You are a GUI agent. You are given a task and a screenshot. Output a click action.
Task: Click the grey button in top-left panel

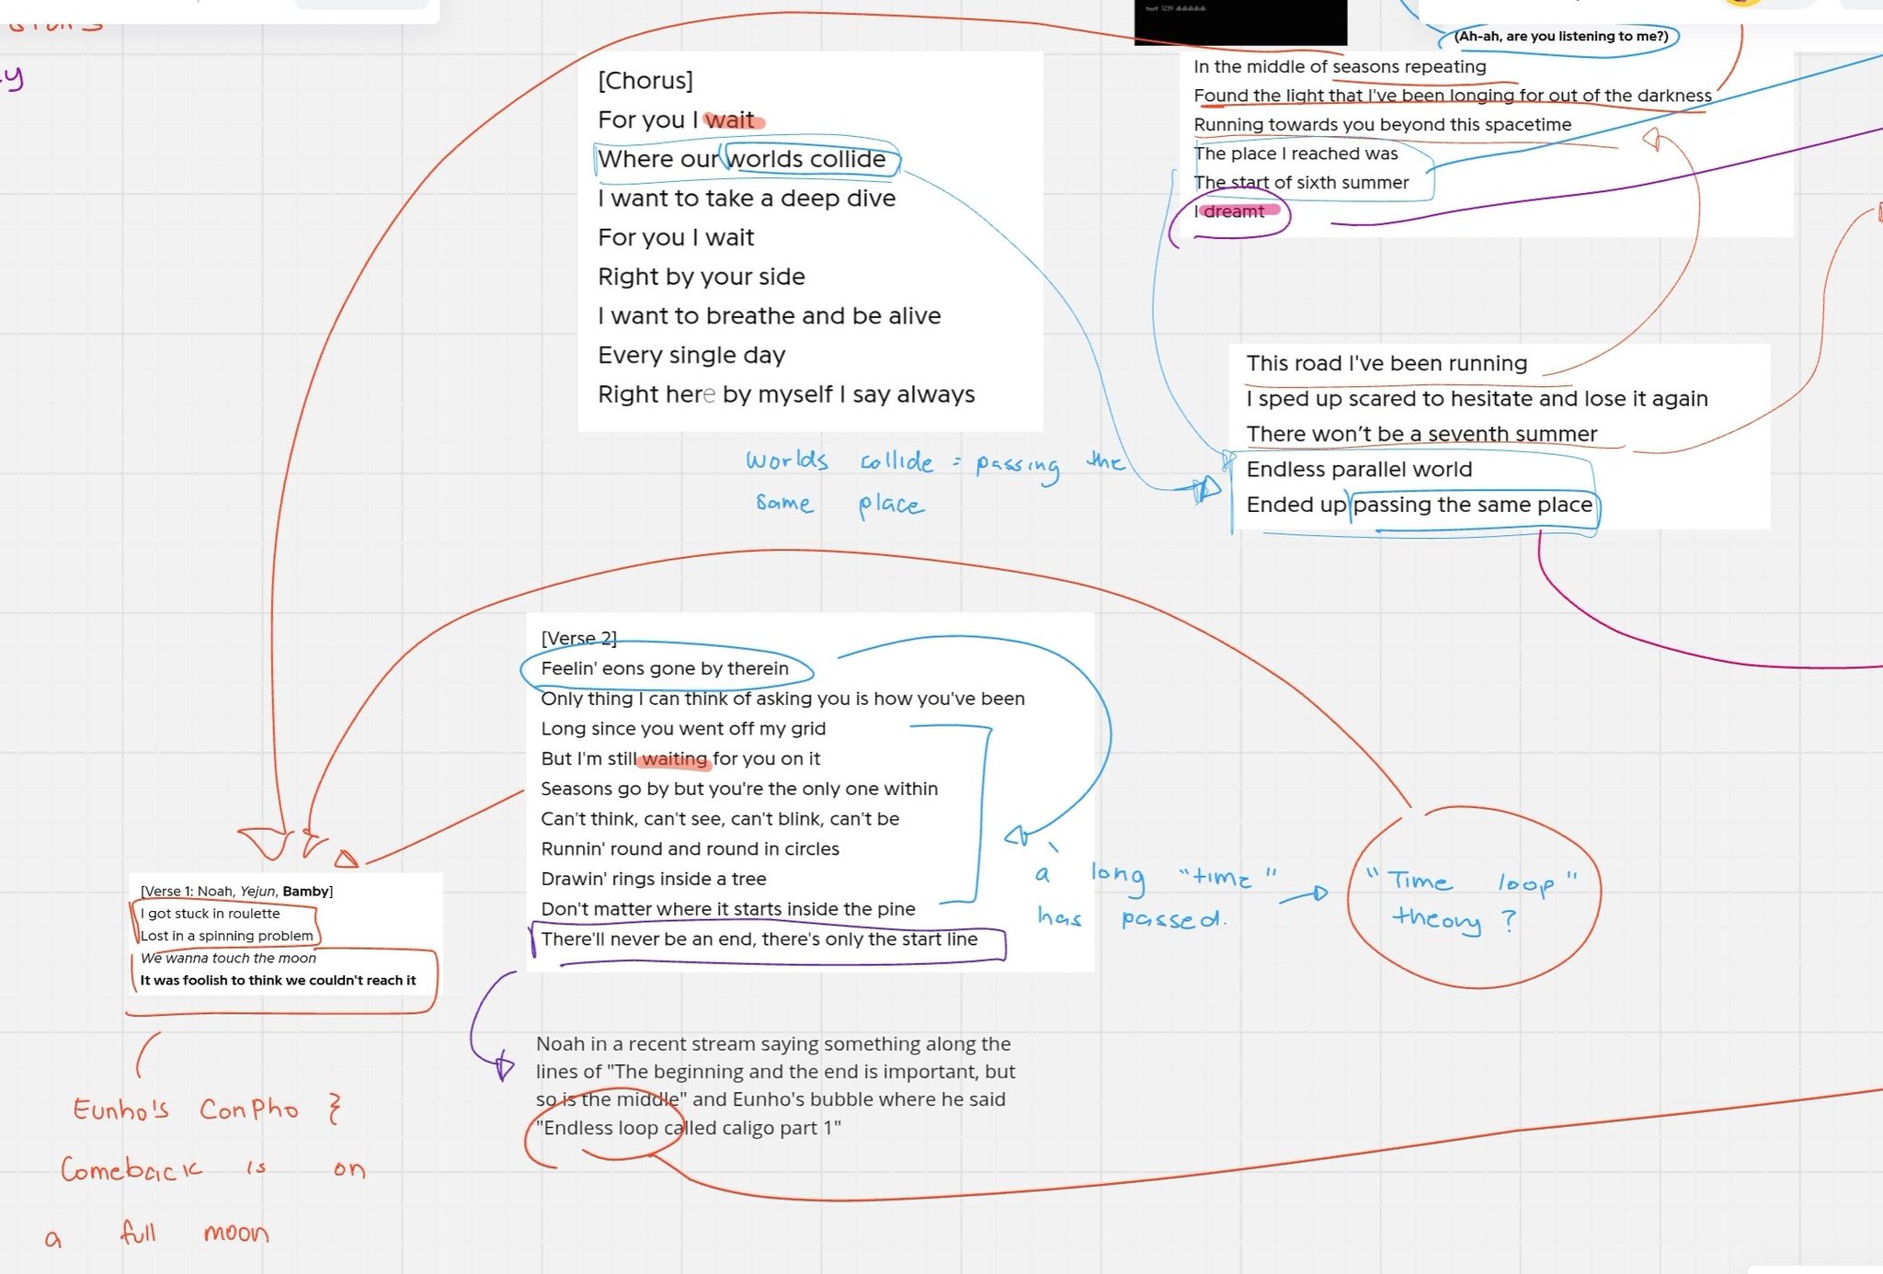pos(360,4)
